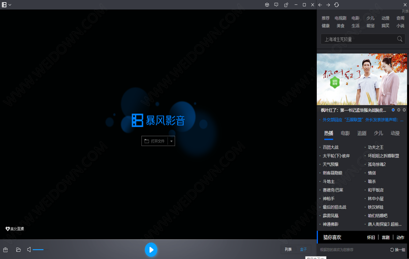Click the magnifier search icon in the search box
This screenshot has height=259, width=409.
point(400,39)
